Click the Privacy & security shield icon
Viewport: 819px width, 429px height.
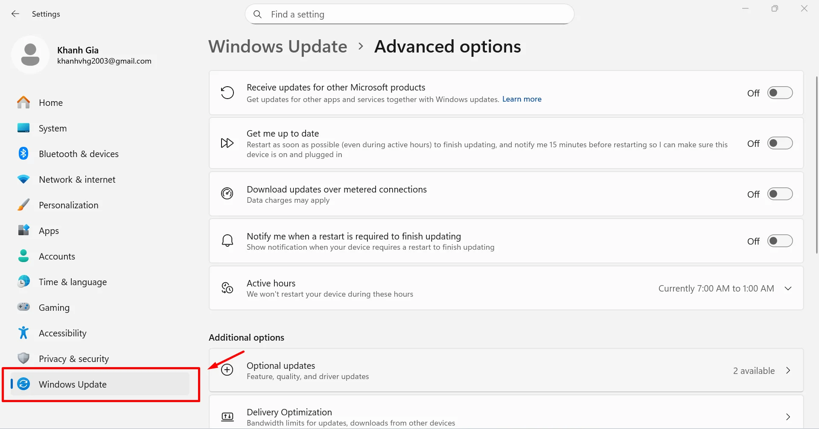point(23,359)
